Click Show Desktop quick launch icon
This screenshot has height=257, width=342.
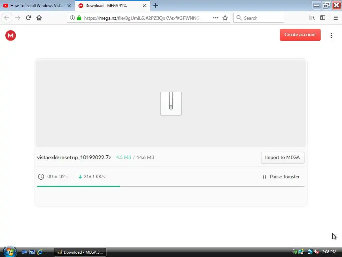coord(24,252)
